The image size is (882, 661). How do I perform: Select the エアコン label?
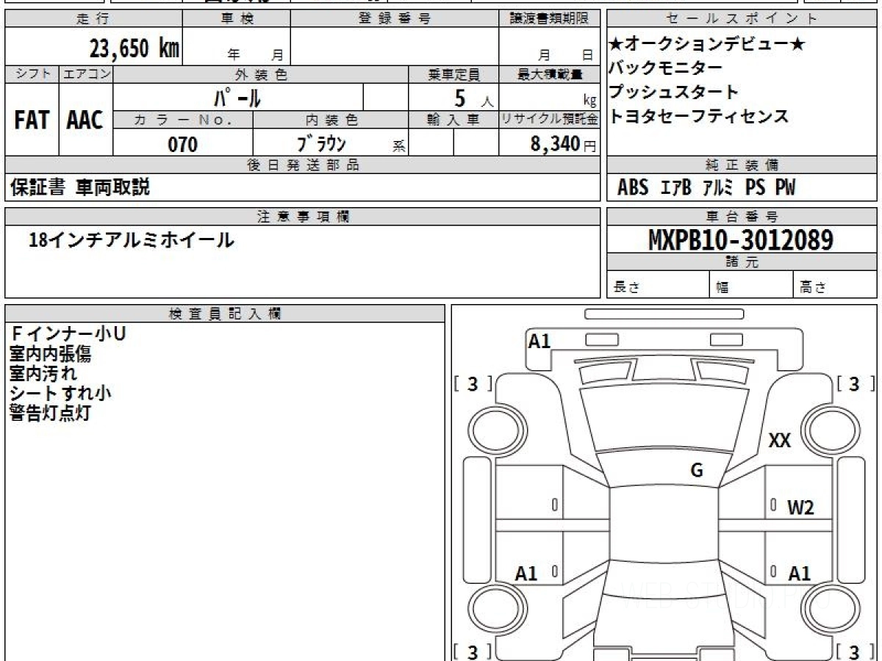click(86, 74)
